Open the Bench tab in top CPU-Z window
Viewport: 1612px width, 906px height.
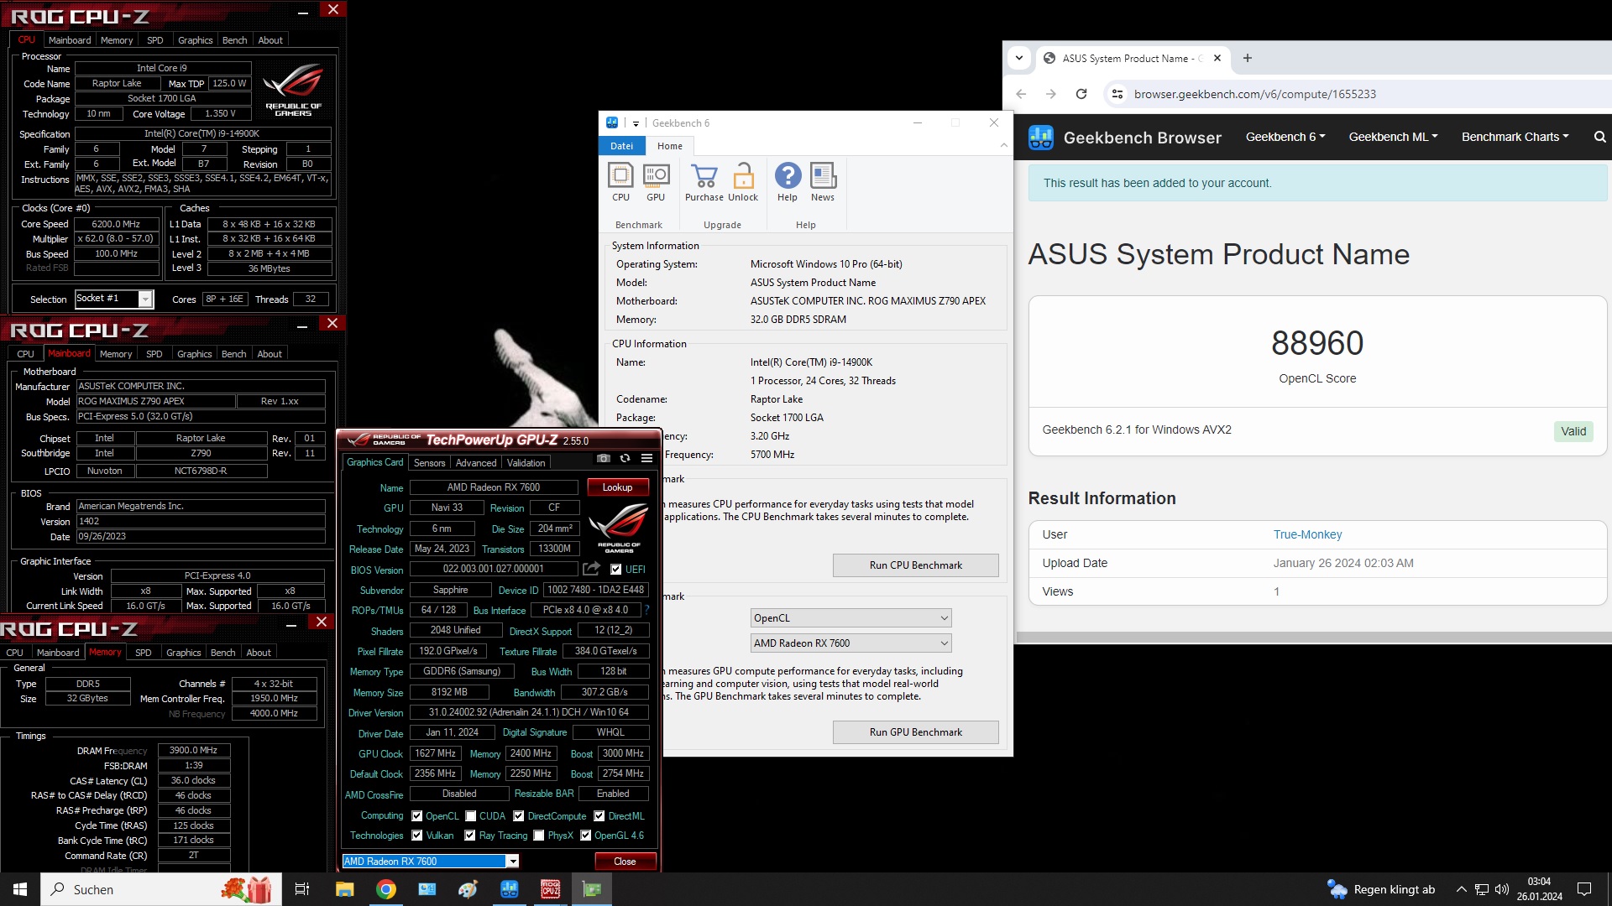pos(234,40)
